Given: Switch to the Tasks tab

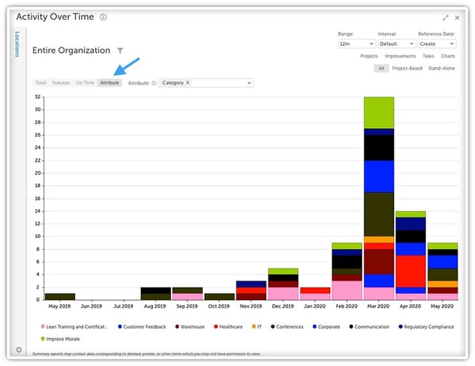Looking at the screenshot, I should point(428,56).
